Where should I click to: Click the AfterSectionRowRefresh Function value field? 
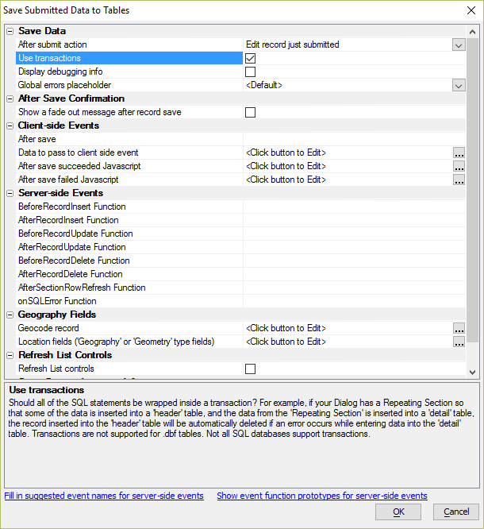coord(354,288)
